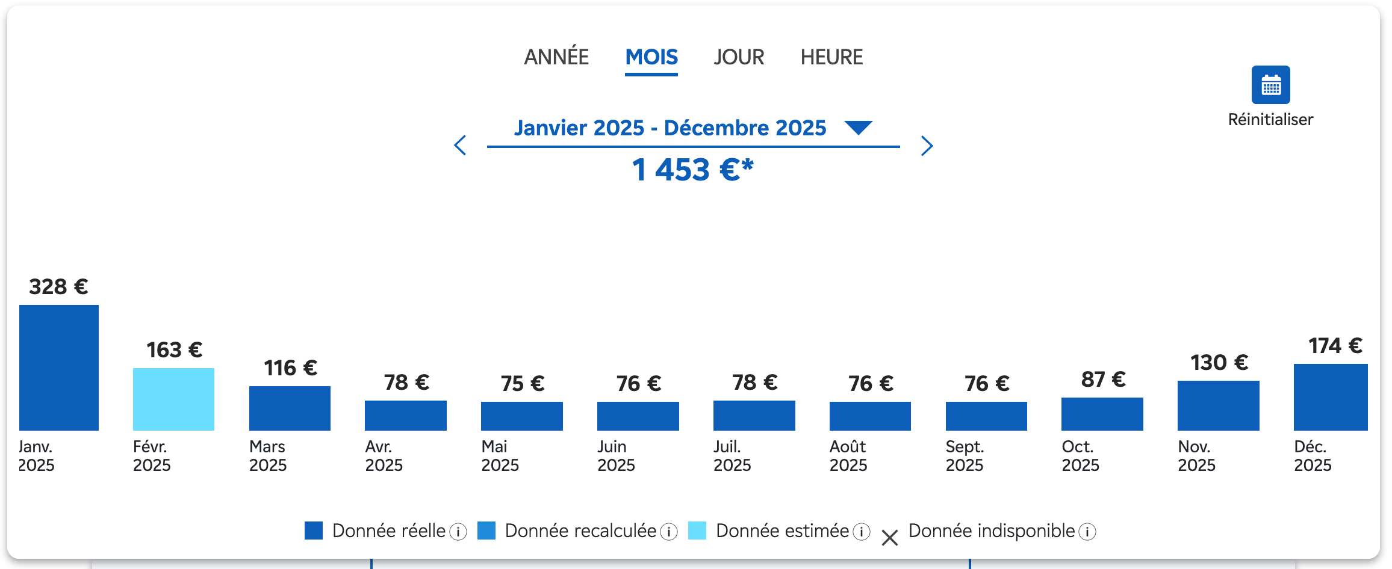Image resolution: width=1392 pixels, height=569 pixels.
Task: Open info icon next to Donnée estimée
Action: click(x=862, y=532)
